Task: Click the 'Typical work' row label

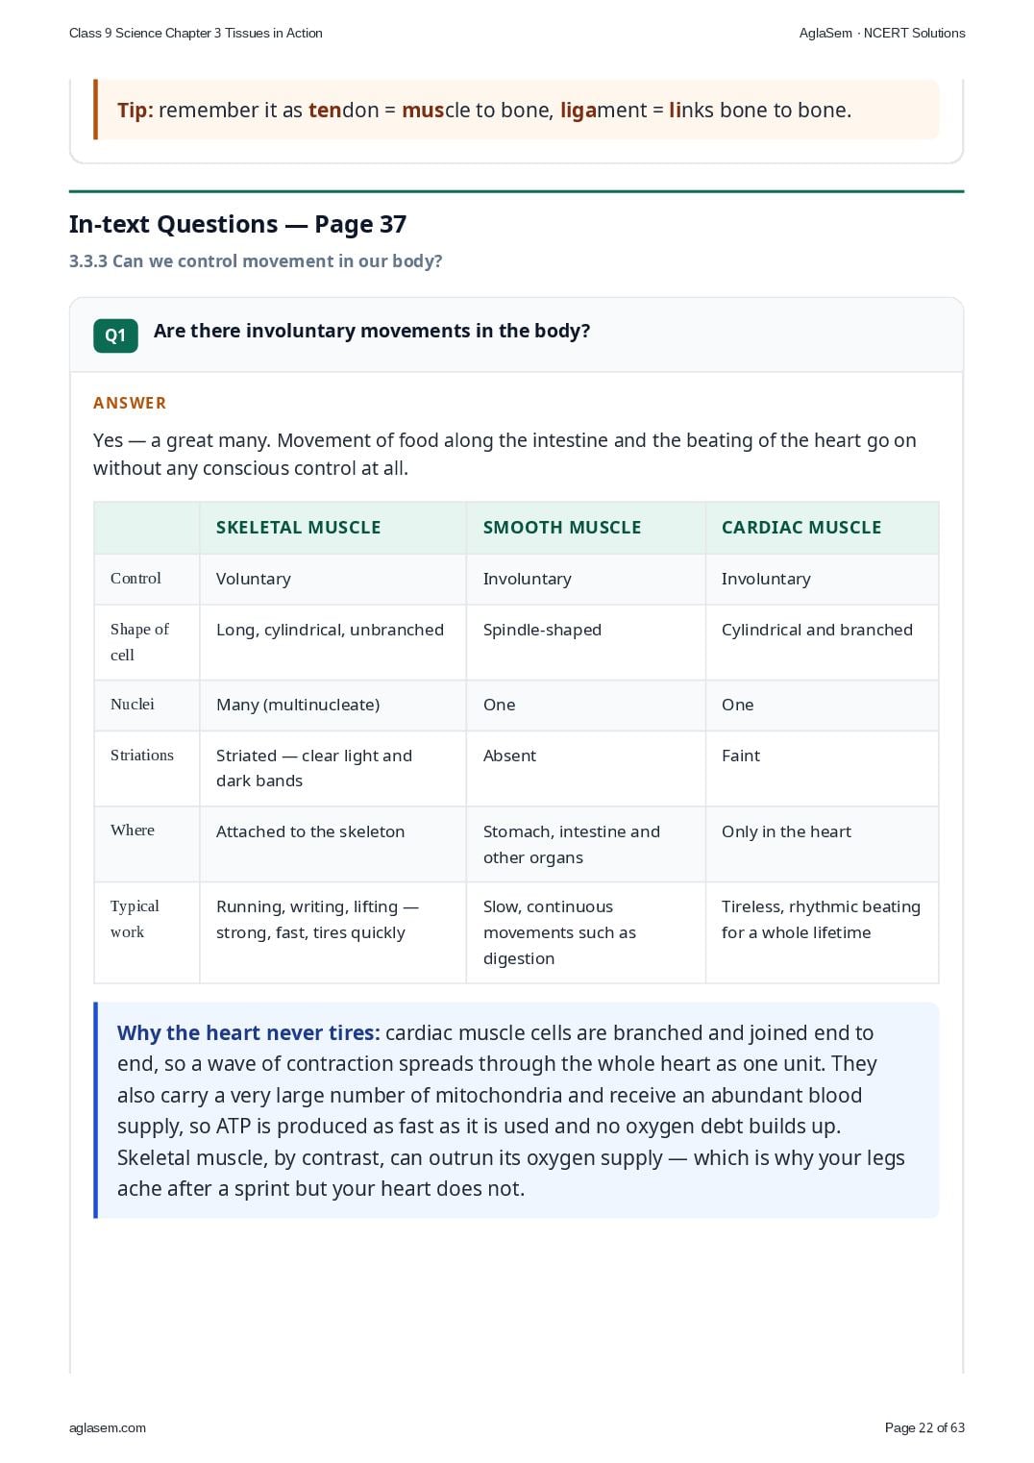Action: tap(135, 919)
